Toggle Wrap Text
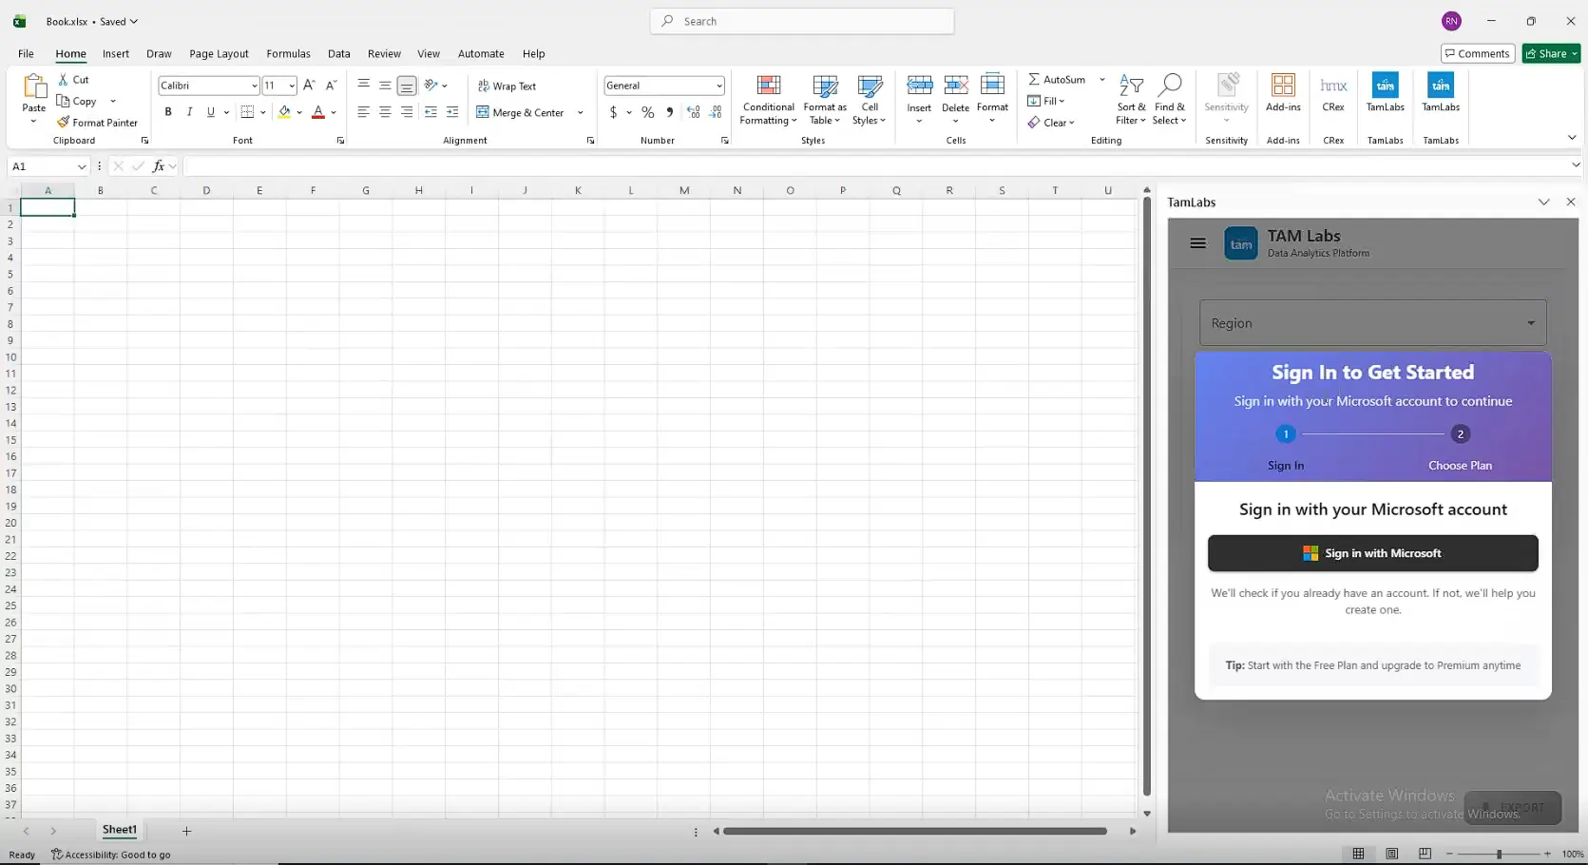1588x865 pixels. (507, 86)
